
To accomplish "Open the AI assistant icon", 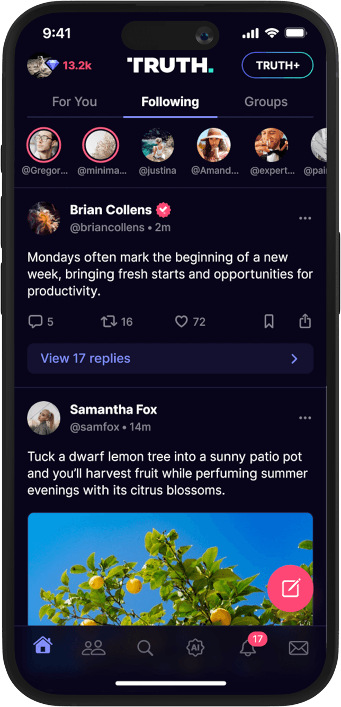I will click(195, 648).
